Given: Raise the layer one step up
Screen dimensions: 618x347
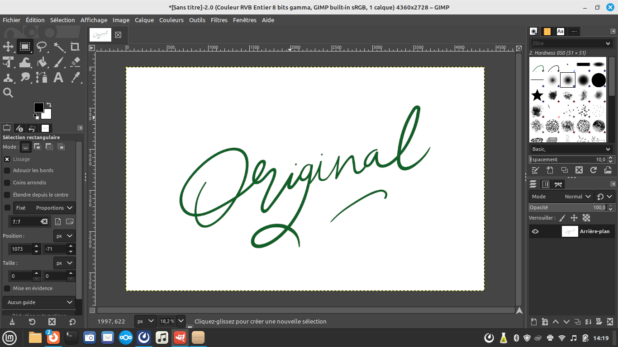Looking at the screenshot, I should pyautogui.click(x=556, y=322).
